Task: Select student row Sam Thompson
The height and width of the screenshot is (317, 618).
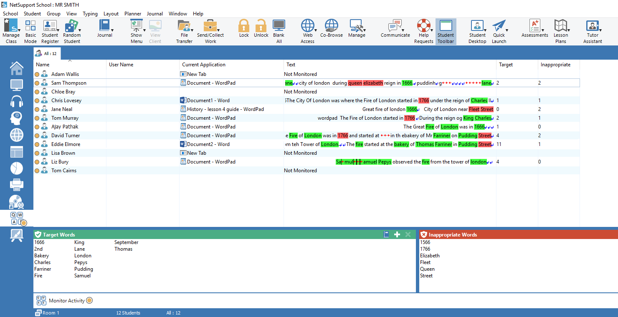Action: tap(69, 83)
